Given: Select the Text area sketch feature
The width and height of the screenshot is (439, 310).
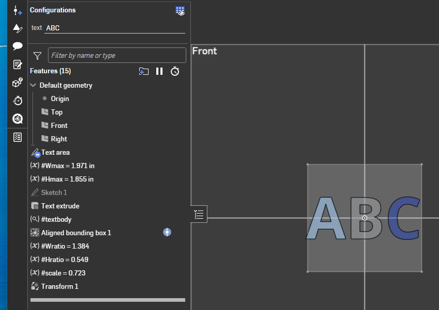Looking at the screenshot, I should [x=55, y=152].
